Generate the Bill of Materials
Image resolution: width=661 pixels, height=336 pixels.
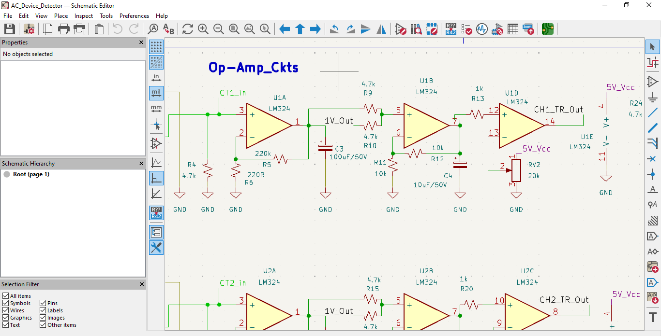(x=528, y=29)
